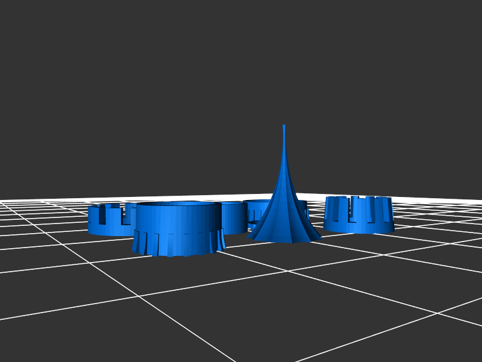This screenshot has height=362, width=482.
Task: Click the slotted skirt under the front cylinder
Action: pos(176,244)
